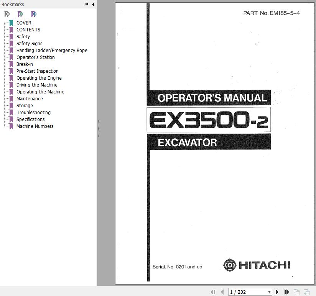Viewport: 316px width, 296px height.
Task: Click the EXCAVATOR heading on the page
Action: click(x=187, y=142)
